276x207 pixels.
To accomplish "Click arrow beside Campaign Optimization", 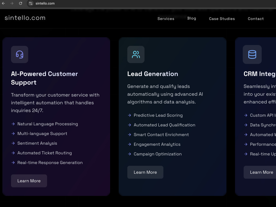I will [129, 154].
